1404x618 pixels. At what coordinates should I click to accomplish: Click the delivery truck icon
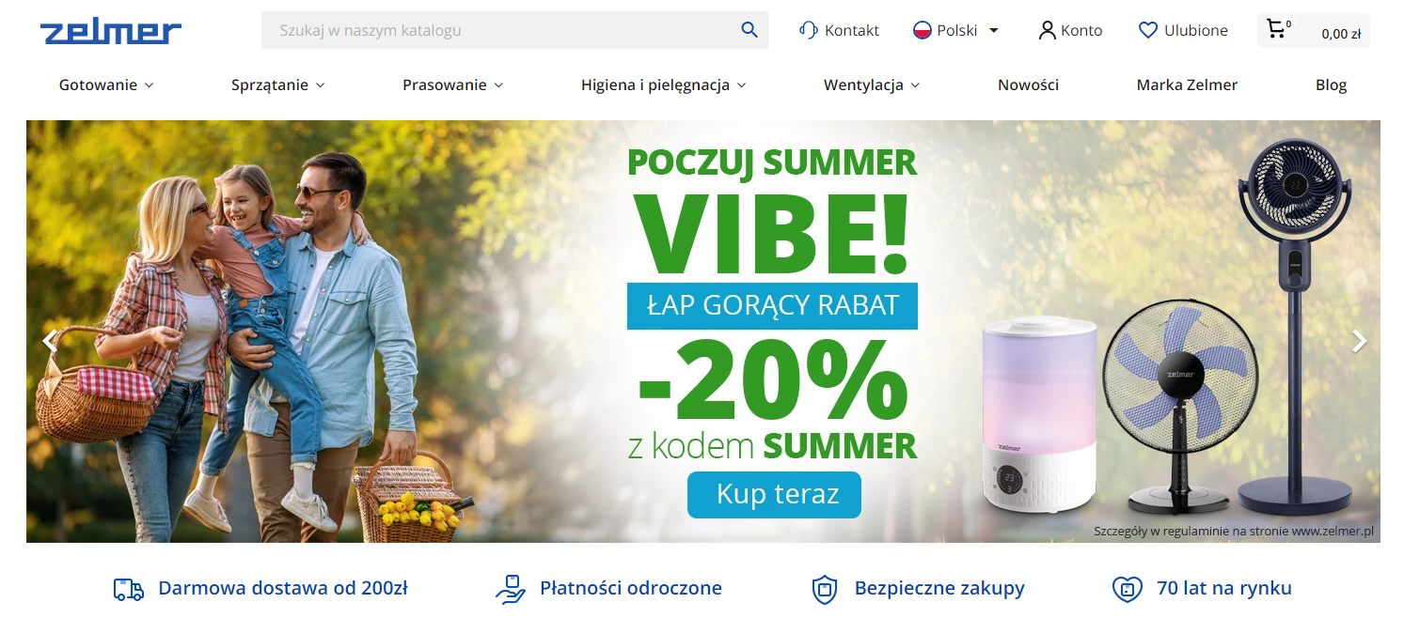pyautogui.click(x=129, y=589)
